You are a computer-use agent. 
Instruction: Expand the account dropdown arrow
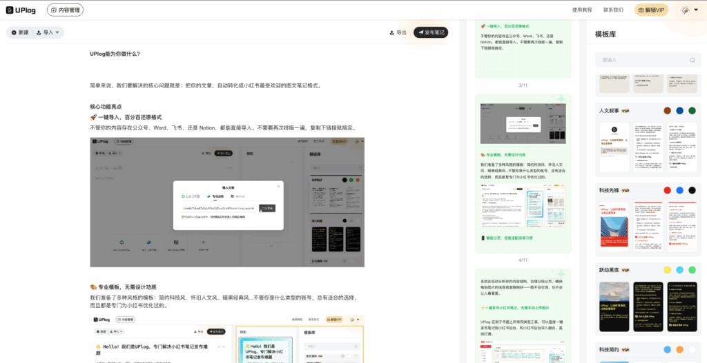(696, 10)
